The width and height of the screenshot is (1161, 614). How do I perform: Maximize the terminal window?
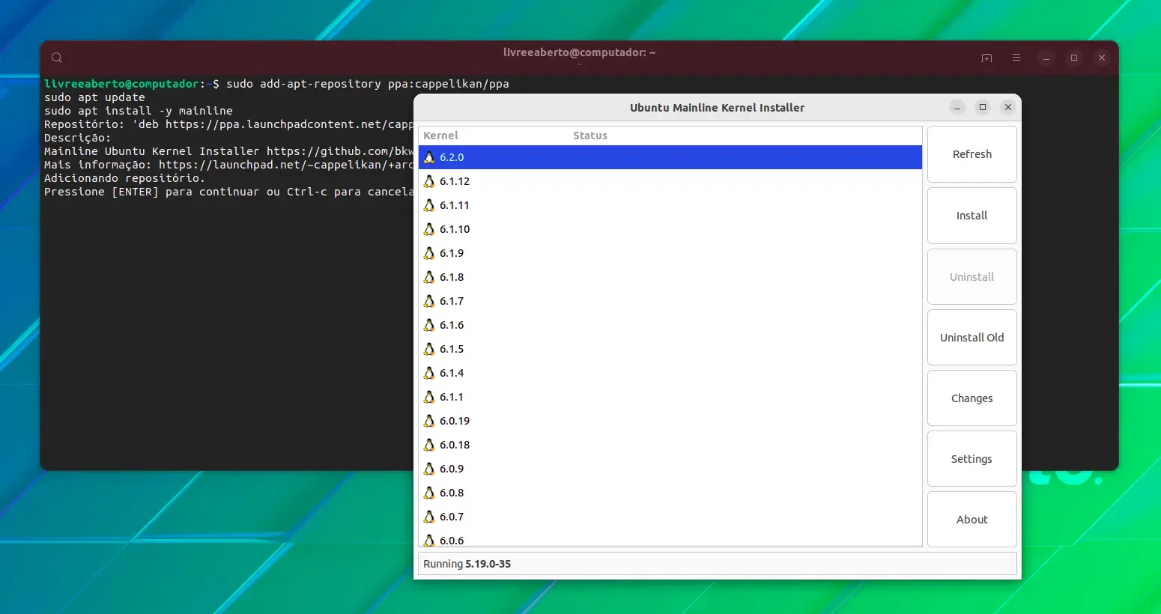tap(1074, 58)
